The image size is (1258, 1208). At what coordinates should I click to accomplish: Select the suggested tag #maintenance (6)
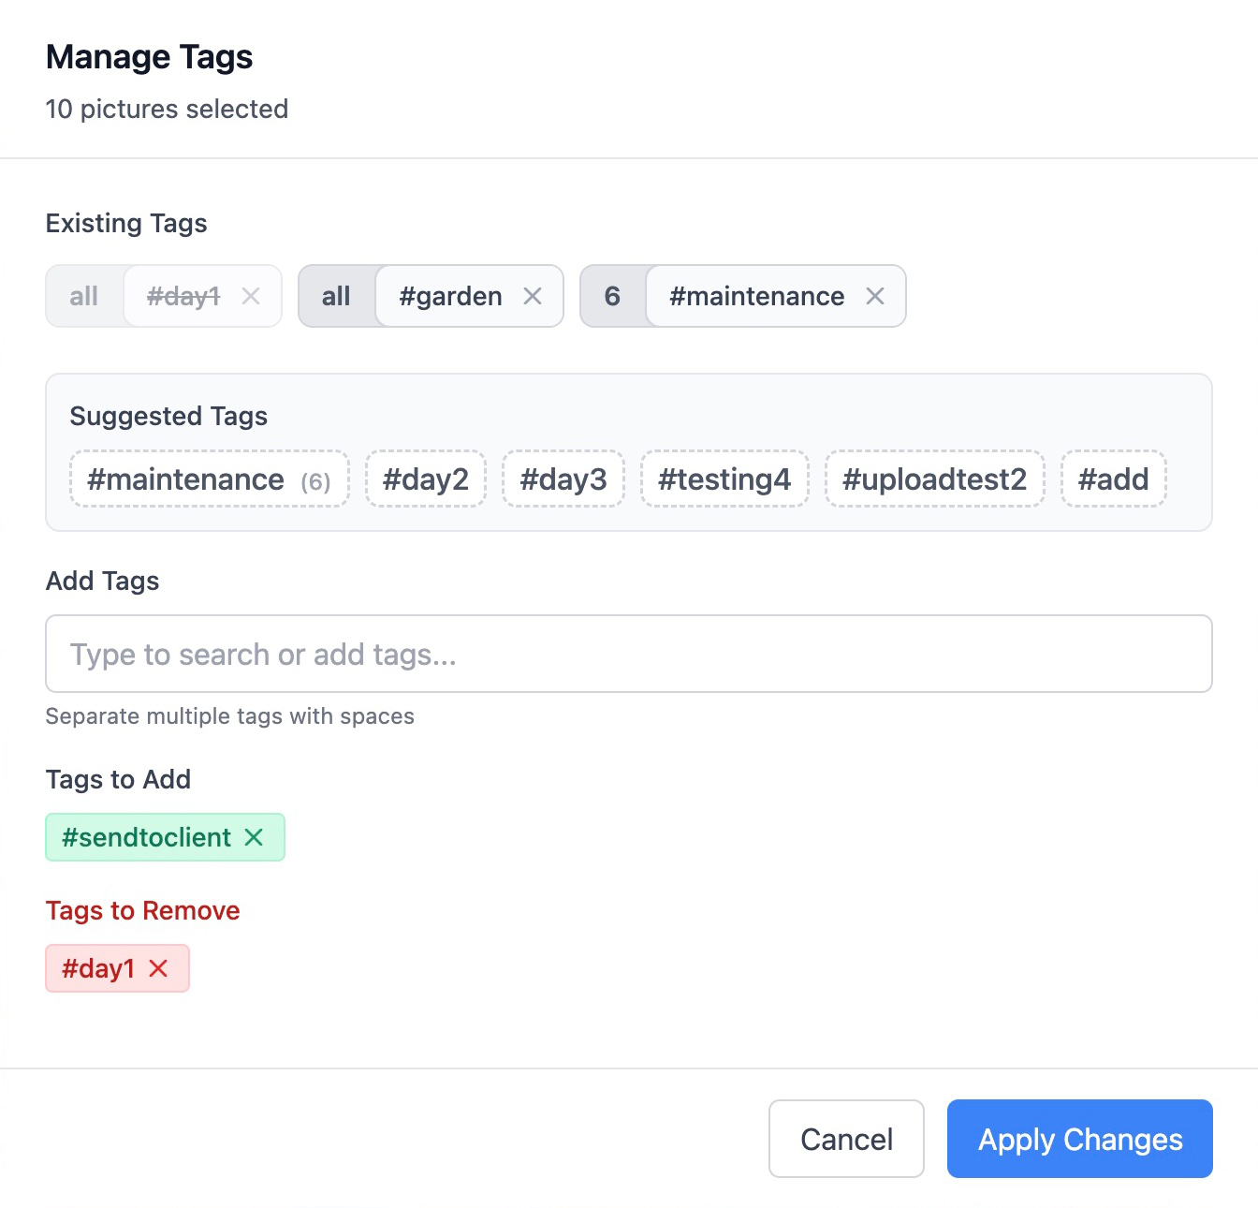tap(208, 479)
